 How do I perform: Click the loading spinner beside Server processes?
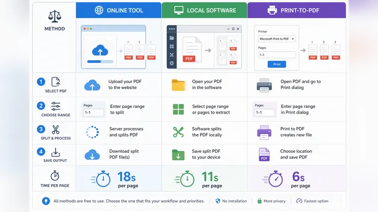(x=92, y=132)
